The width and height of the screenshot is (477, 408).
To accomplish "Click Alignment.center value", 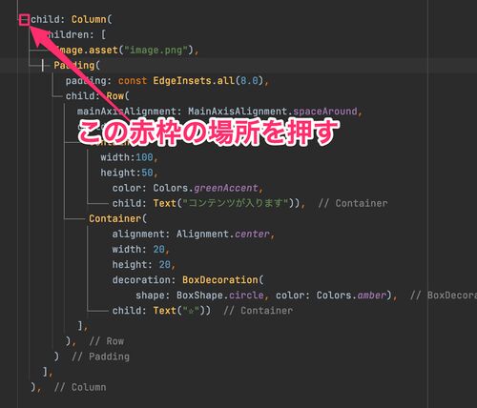I will tap(223, 234).
